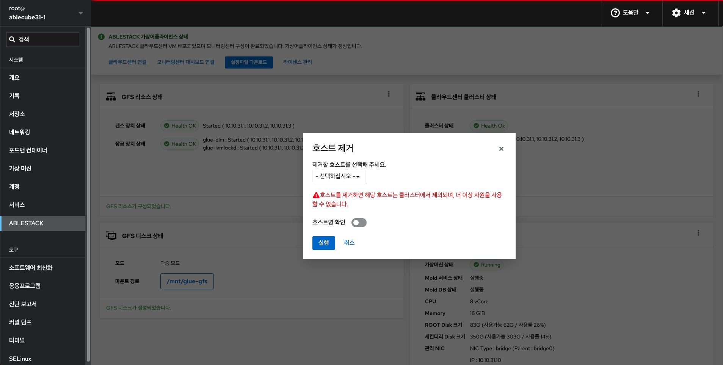
Task: Open the /mnt/glue-gfs mount path
Action: click(187, 281)
